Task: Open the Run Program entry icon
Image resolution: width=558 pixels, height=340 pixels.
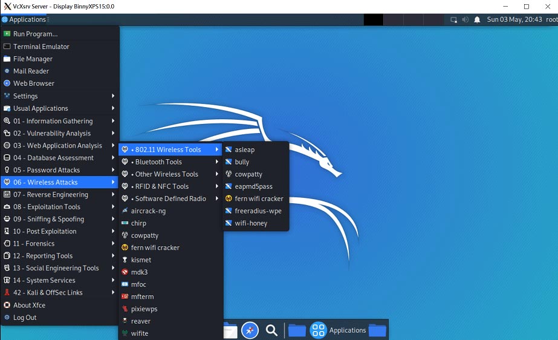Action: click(7, 34)
